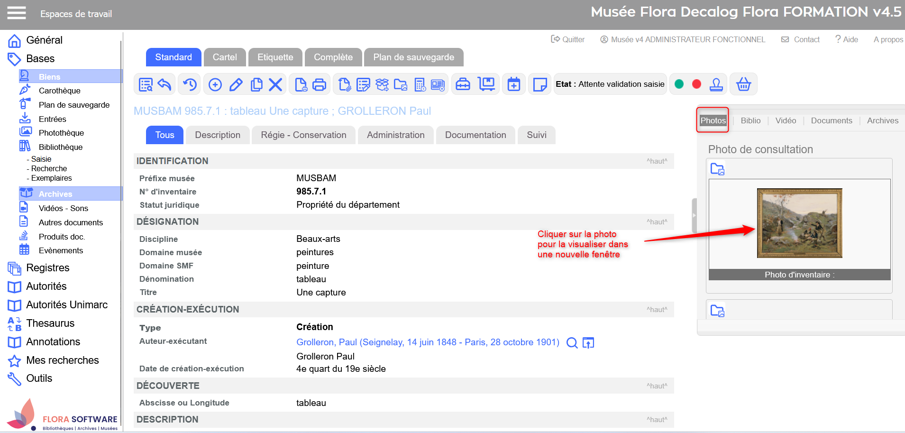Expand the Thesaurus section in sidebar

(50, 323)
